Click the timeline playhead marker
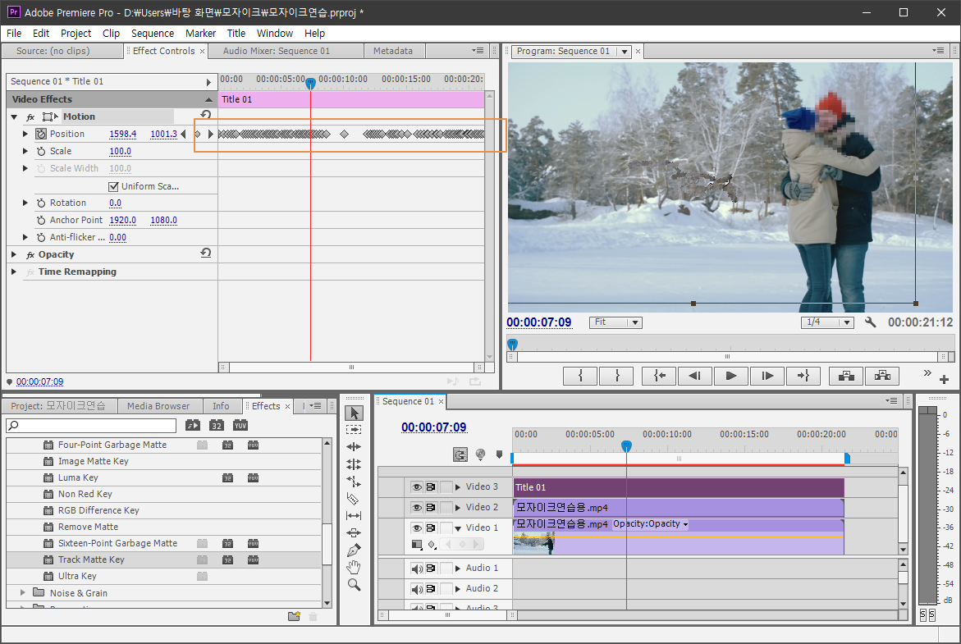 tap(626, 446)
